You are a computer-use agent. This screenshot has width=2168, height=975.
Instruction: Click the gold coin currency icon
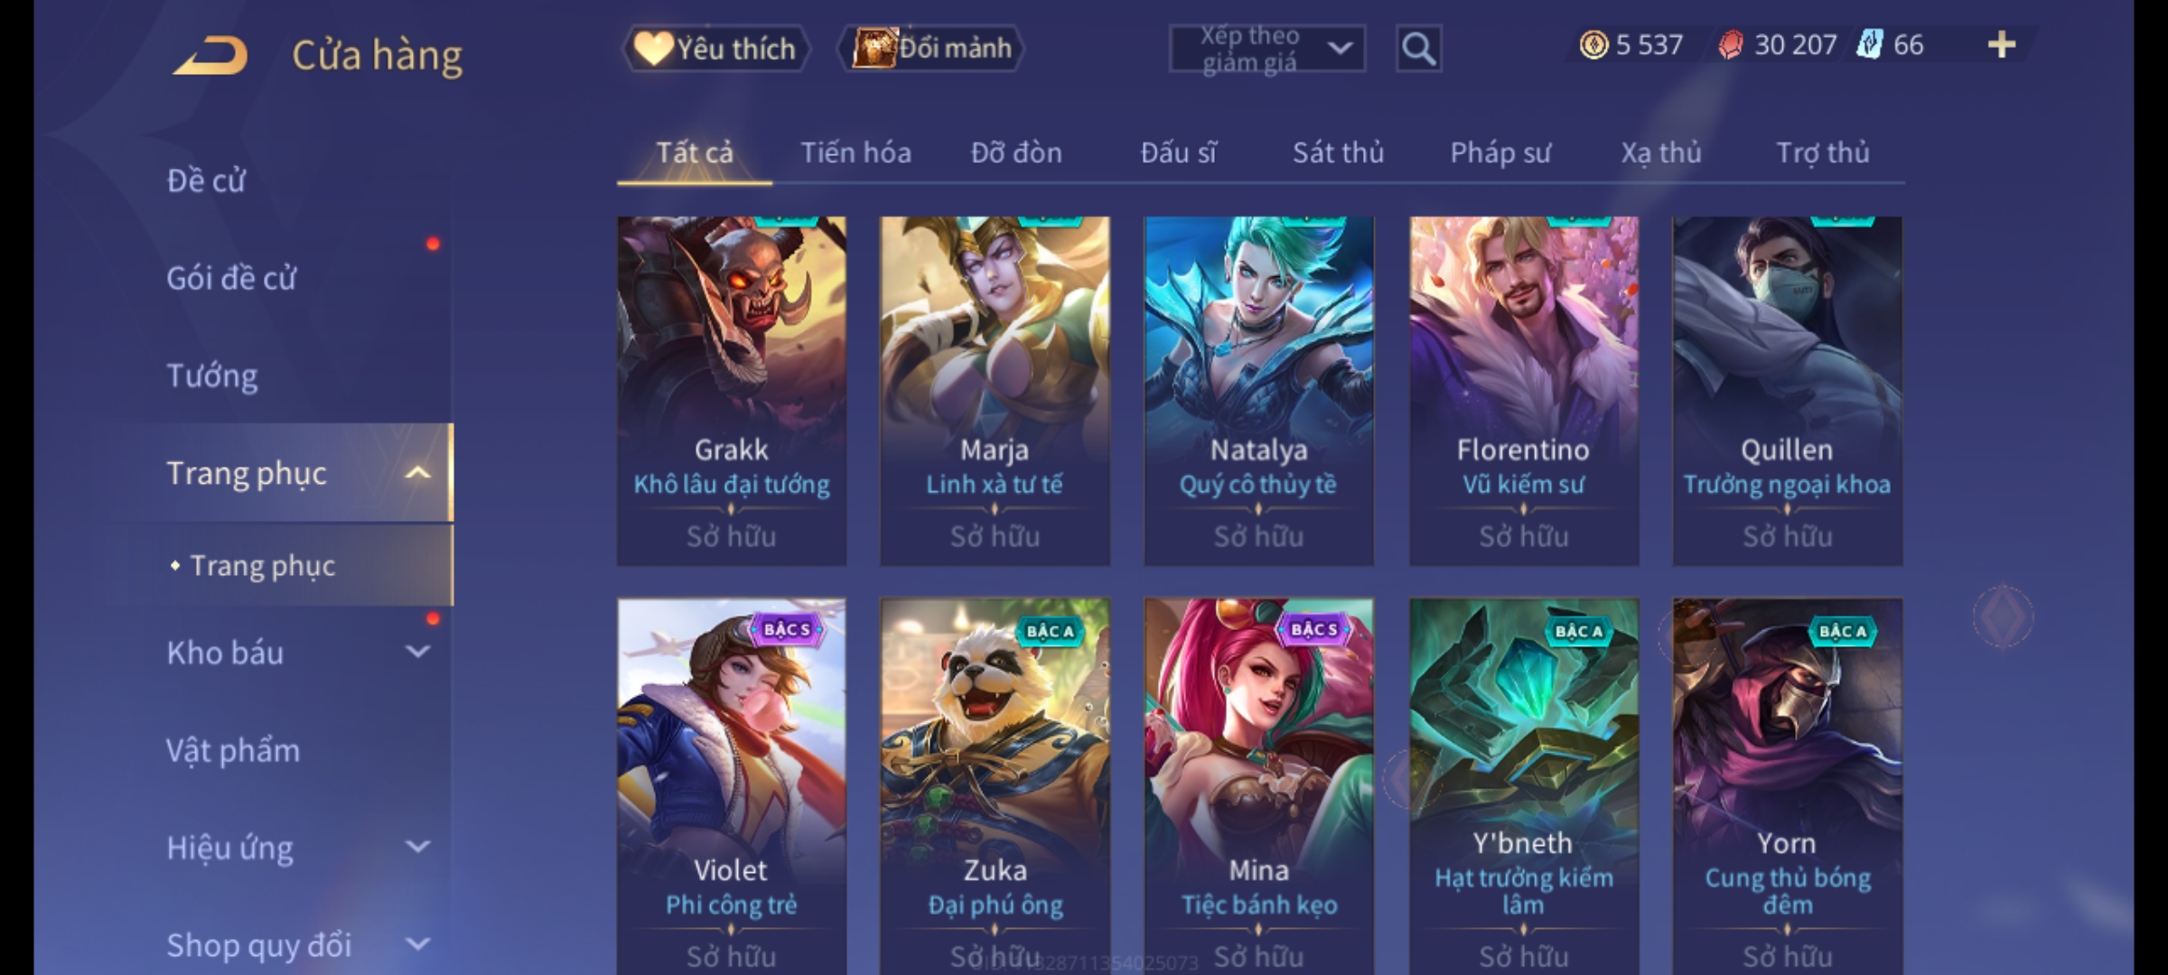click(1593, 44)
